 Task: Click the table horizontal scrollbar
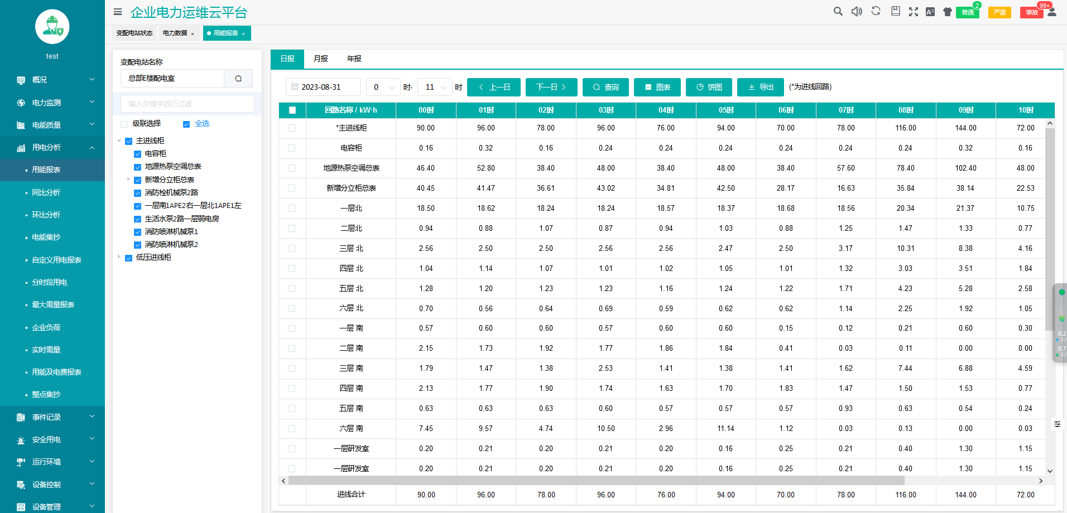596,481
